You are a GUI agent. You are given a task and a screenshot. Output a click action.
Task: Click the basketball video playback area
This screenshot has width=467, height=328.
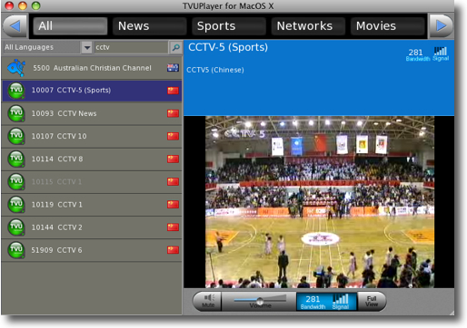[x=320, y=202]
